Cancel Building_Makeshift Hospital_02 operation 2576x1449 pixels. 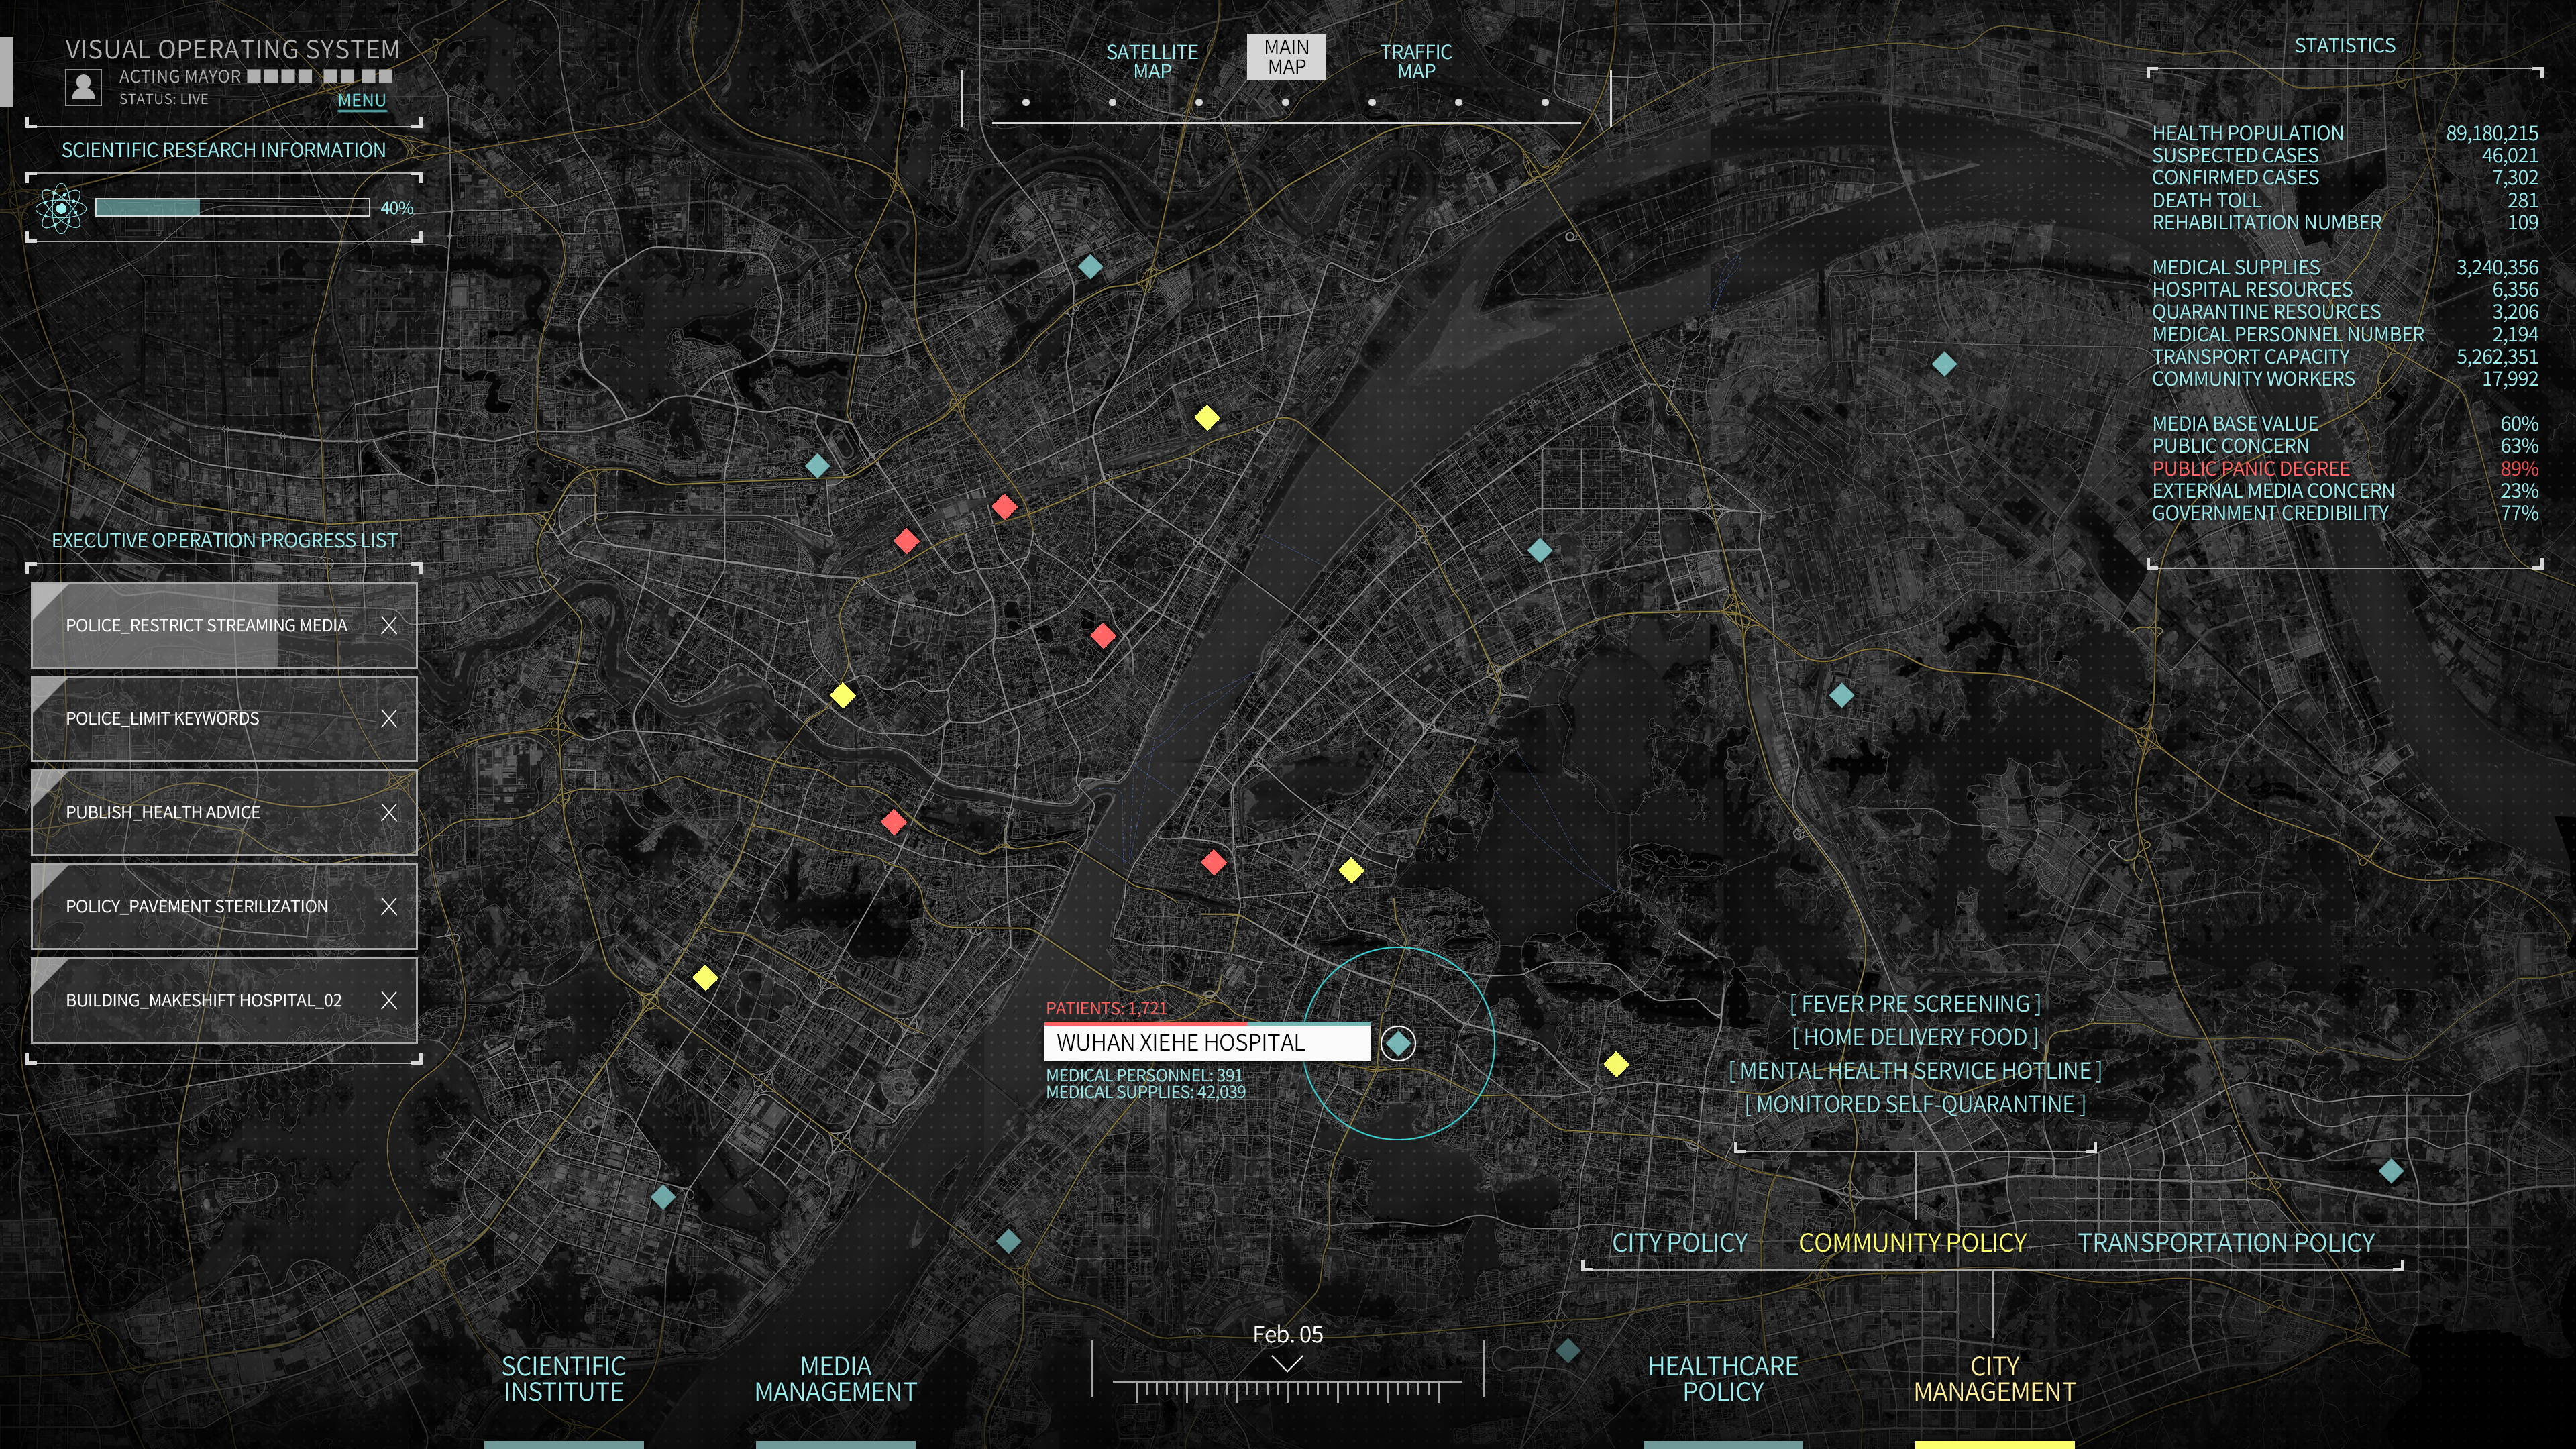389,1000
